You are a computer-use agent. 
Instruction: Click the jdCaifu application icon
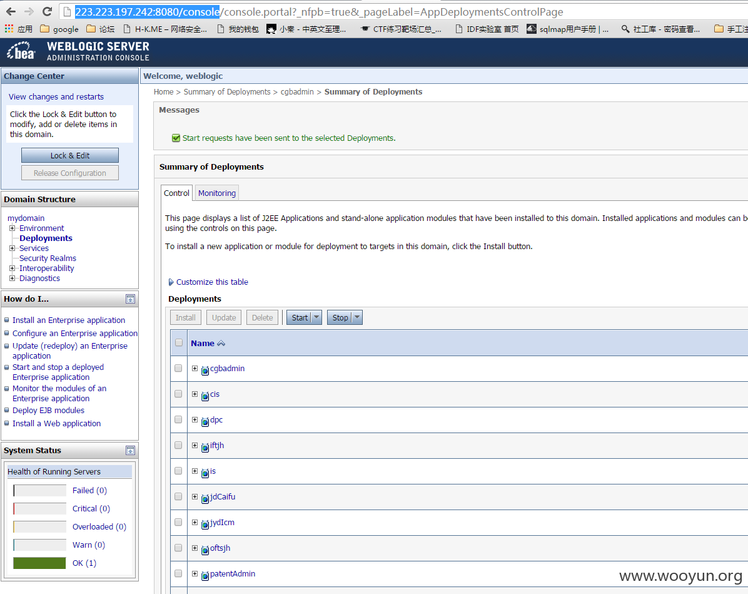click(205, 498)
